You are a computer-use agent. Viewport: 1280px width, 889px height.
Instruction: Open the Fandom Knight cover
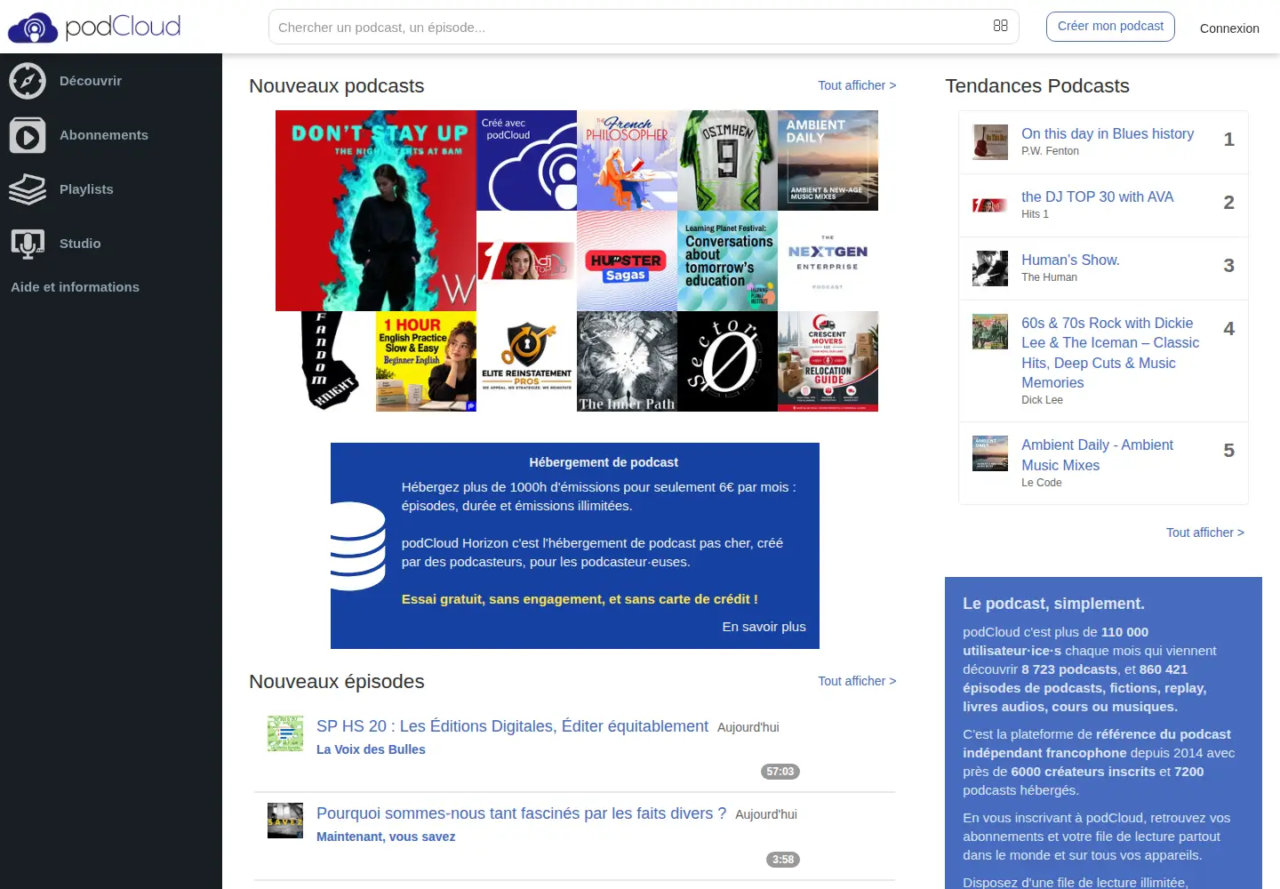click(x=325, y=361)
